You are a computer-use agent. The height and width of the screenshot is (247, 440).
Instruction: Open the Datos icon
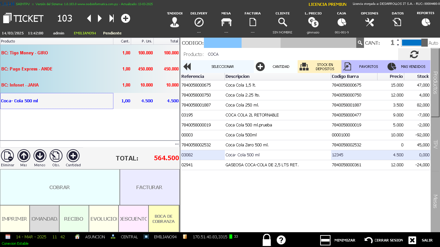pos(397,22)
